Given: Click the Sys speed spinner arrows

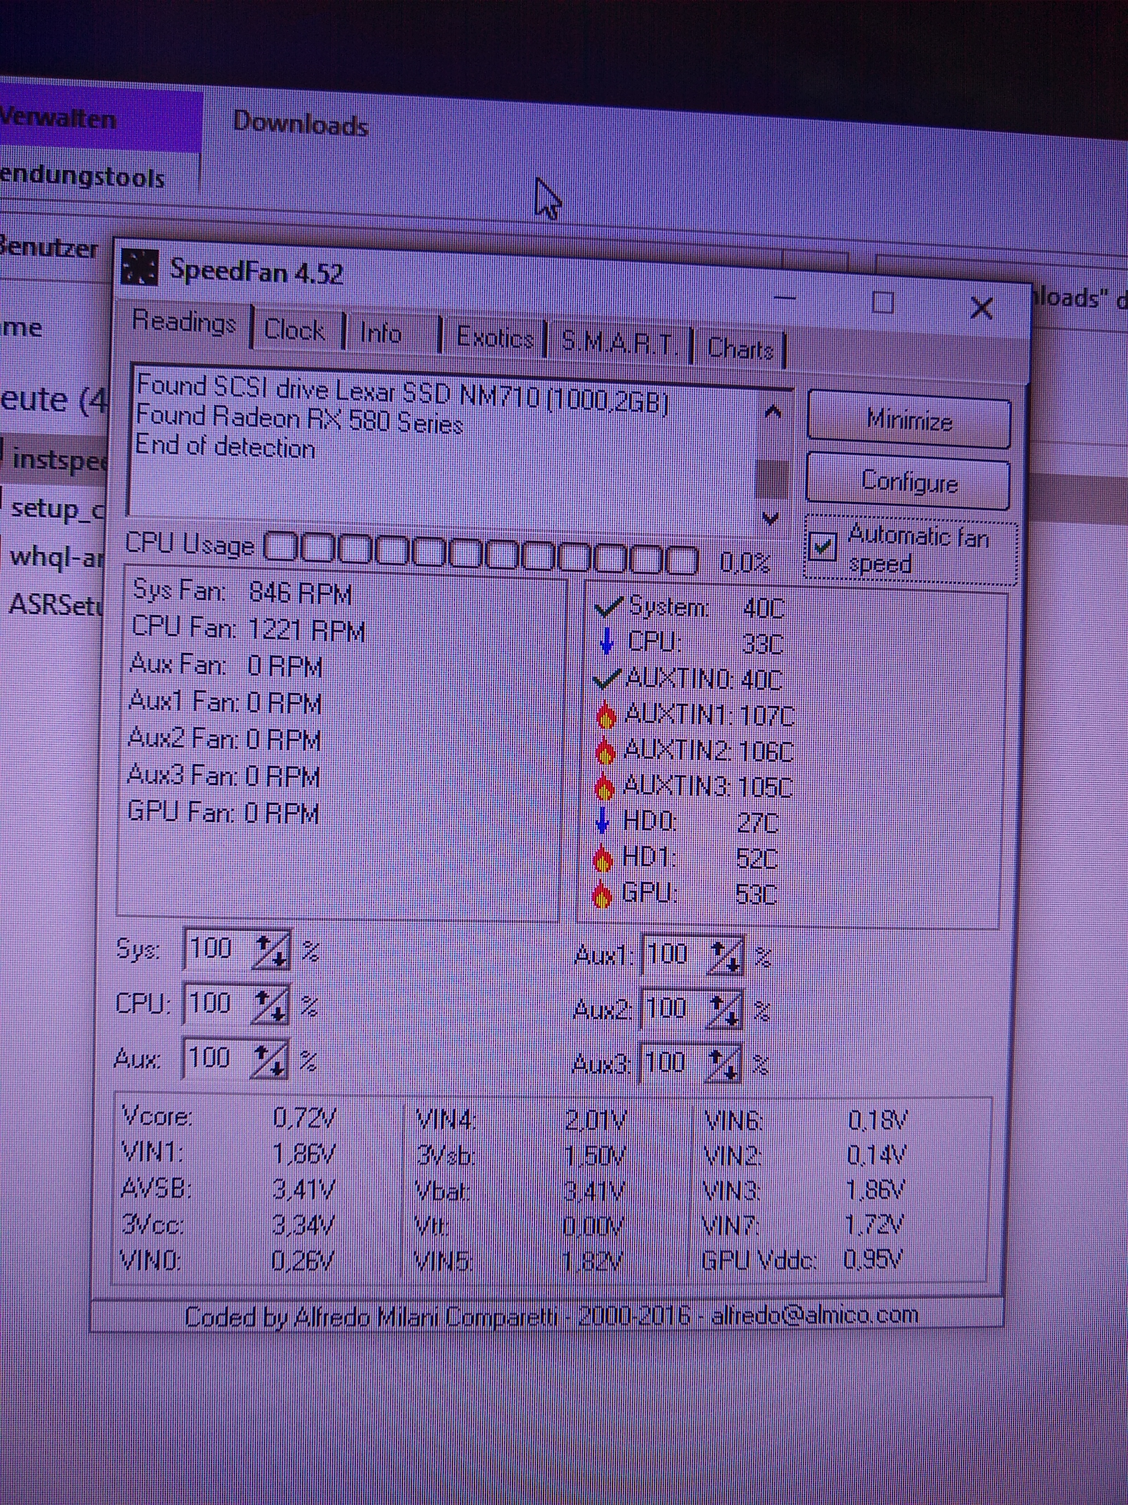Looking at the screenshot, I should (x=271, y=950).
